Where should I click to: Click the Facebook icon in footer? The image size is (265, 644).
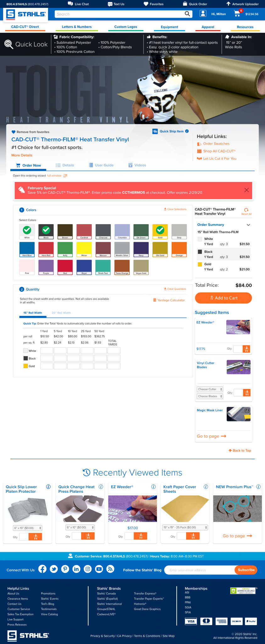point(42,569)
